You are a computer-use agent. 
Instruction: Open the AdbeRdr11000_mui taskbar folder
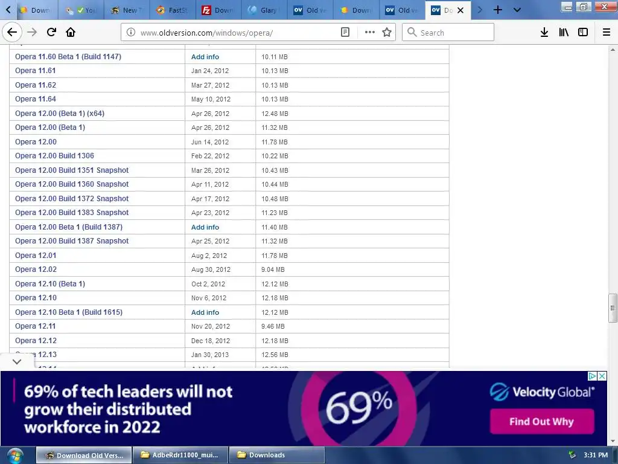180,456
